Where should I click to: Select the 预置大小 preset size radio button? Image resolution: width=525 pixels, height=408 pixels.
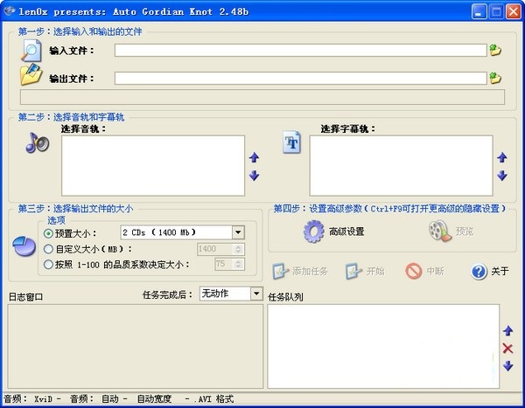(x=48, y=233)
